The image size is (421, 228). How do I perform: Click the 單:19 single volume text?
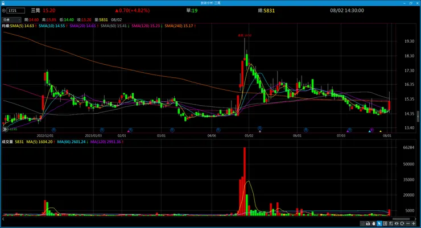tap(192, 10)
